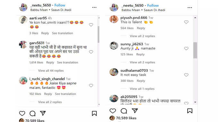This screenshot has width=218, height=122.
Task: Click Reply under sudhalama0703's comment
Action: click(x=141, y=81)
